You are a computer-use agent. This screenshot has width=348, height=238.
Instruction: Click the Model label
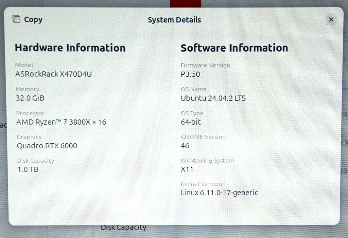[24, 65]
